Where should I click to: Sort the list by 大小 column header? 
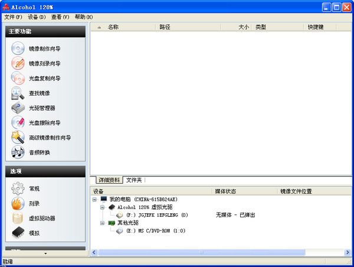(243, 27)
